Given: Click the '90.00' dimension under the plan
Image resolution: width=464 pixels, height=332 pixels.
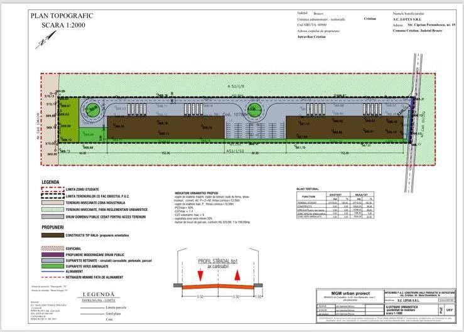Looking at the screenshot, I should [x=255, y=153].
